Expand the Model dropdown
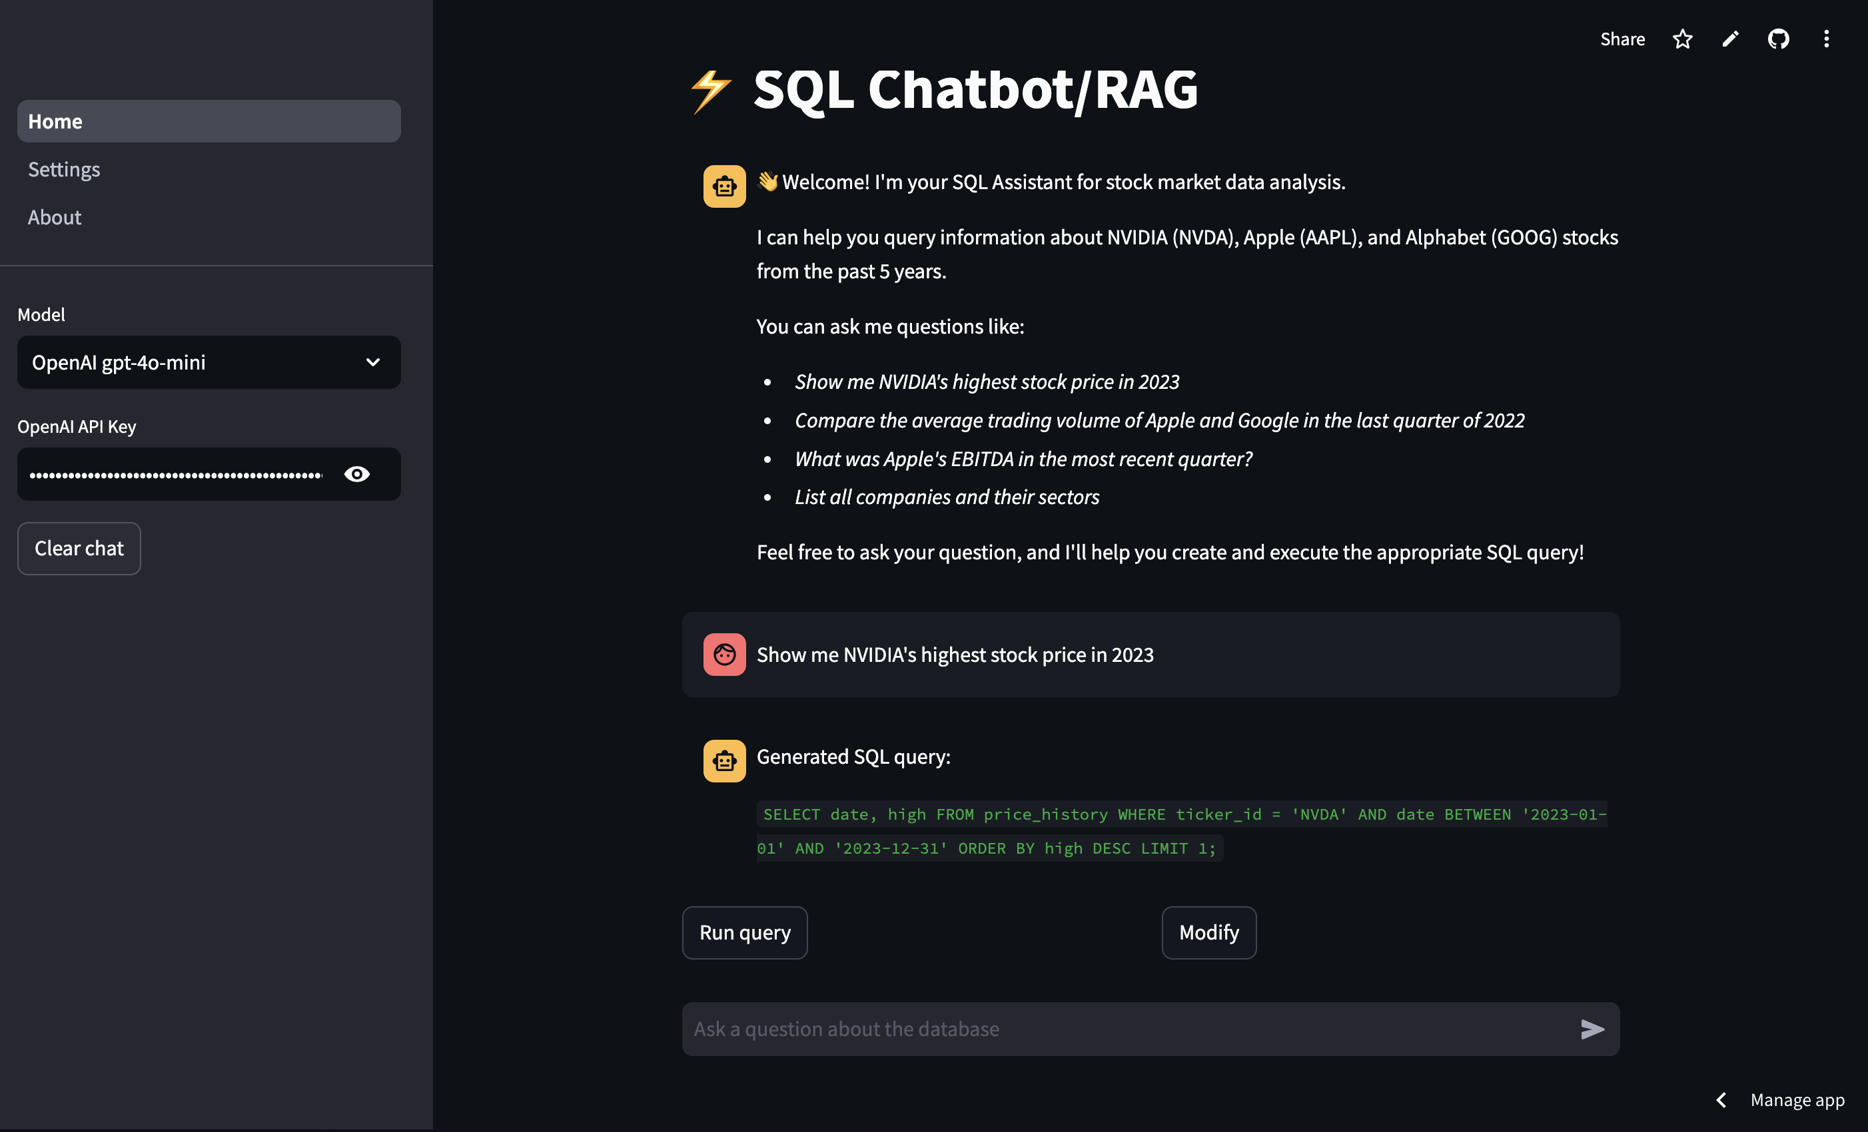This screenshot has height=1132, width=1868. pyautogui.click(x=209, y=362)
